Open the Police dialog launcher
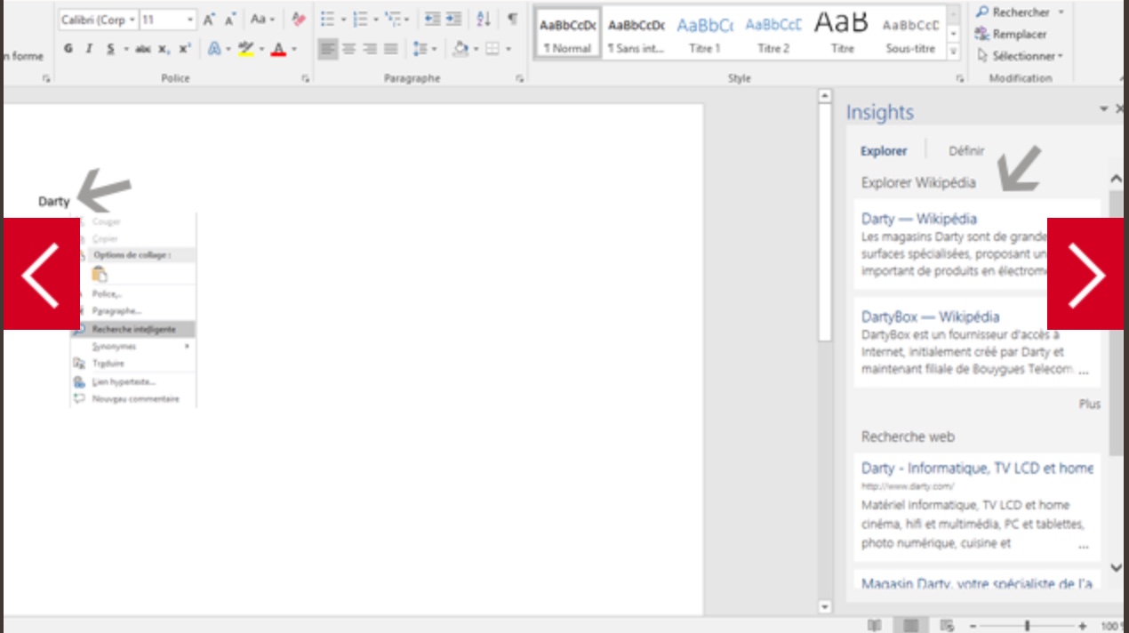The image size is (1129, 633). point(306,79)
